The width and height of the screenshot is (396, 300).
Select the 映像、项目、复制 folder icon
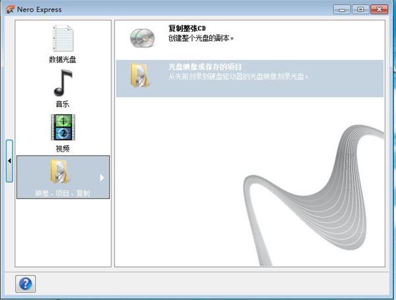pos(62,173)
